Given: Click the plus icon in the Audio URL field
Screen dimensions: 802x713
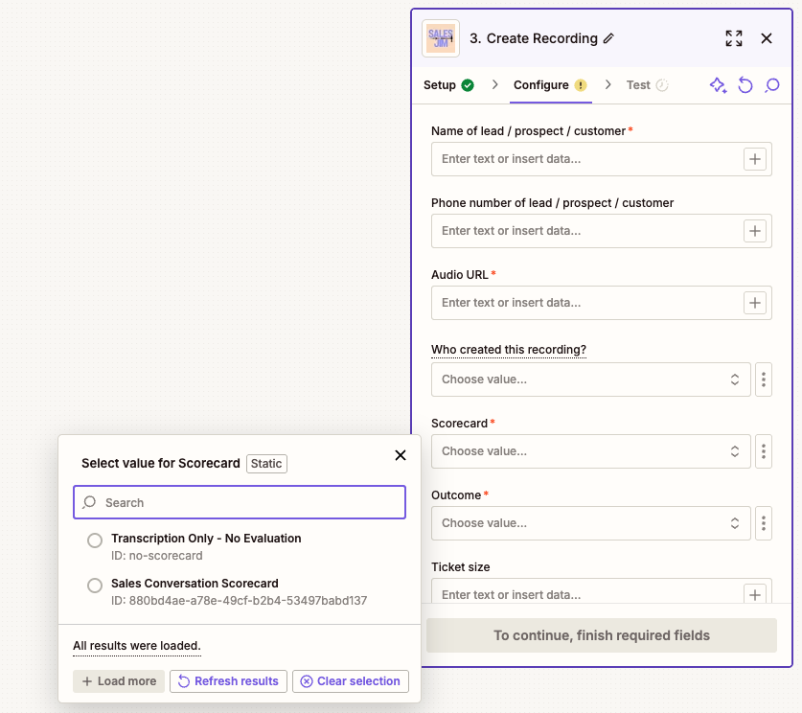Looking at the screenshot, I should (x=755, y=303).
